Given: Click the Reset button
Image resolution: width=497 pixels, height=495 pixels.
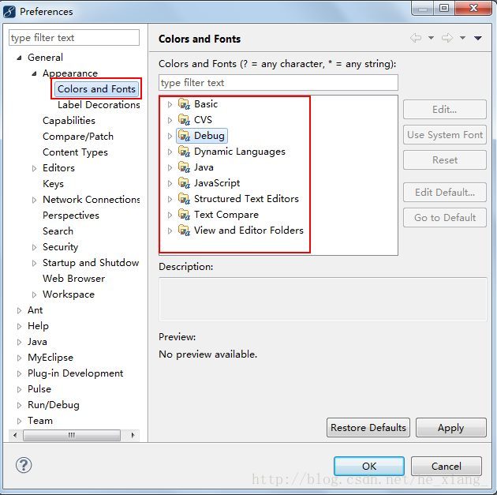Looking at the screenshot, I should click(445, 159).
